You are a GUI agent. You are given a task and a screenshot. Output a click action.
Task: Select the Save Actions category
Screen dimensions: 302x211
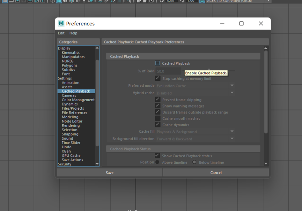[x=72, y=160]
